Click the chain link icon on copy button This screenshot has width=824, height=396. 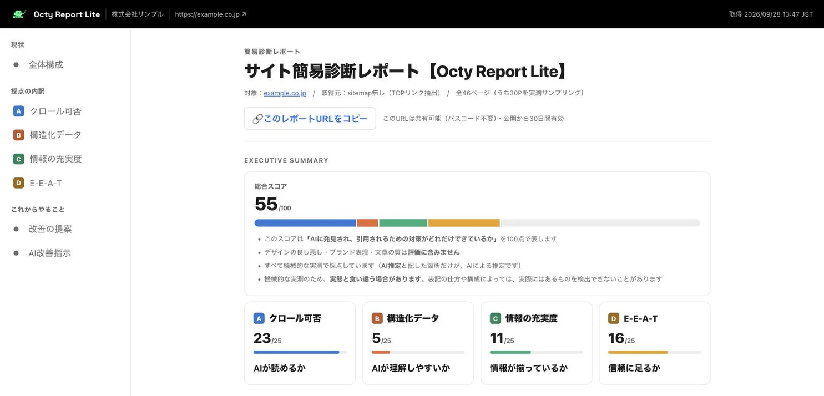(257, 119)
